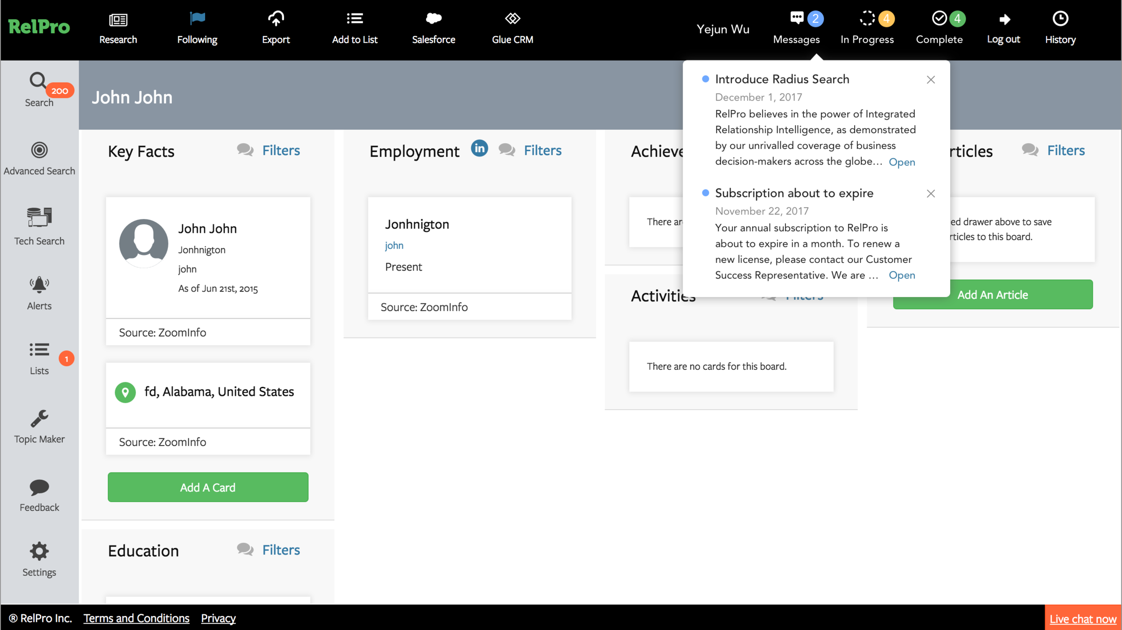1122x630 pixels.
Task: View the Complete tasks
Action: coord(939,29)
